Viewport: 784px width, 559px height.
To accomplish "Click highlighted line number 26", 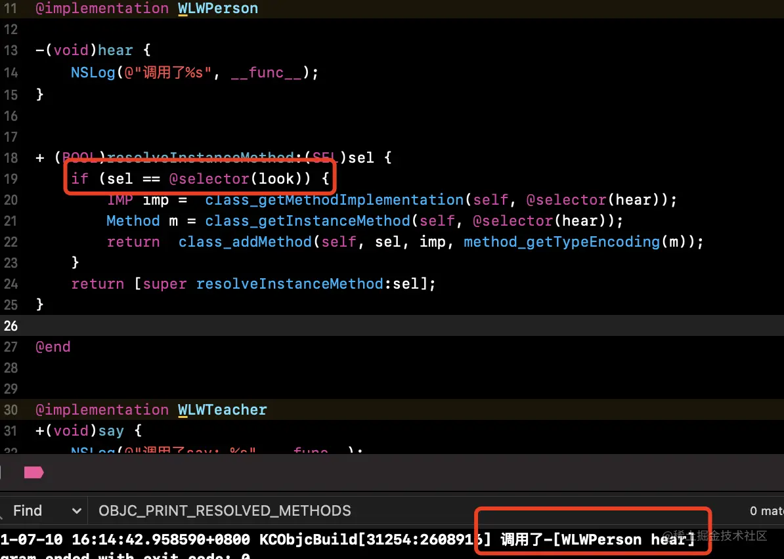I will (x=11, y=325).
